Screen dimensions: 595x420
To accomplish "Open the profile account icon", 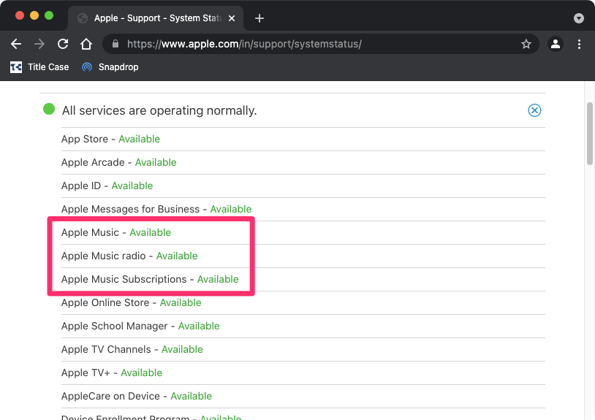I will 555,44.
